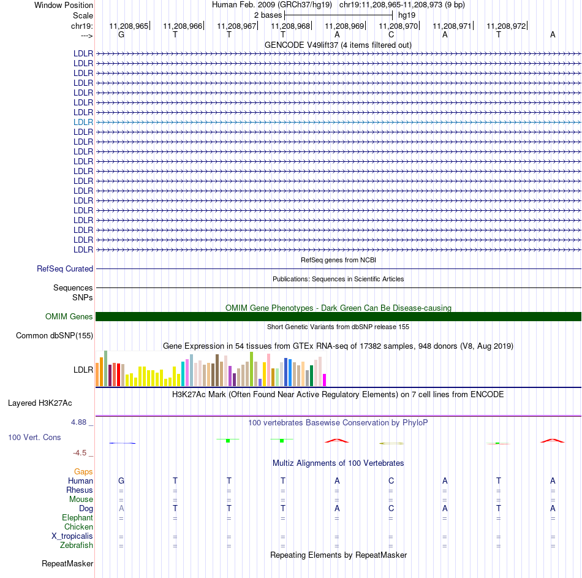Click the 4.88 PhyloP upper scale value
Viewport: 582px width, 578px height.
(78, 422)
